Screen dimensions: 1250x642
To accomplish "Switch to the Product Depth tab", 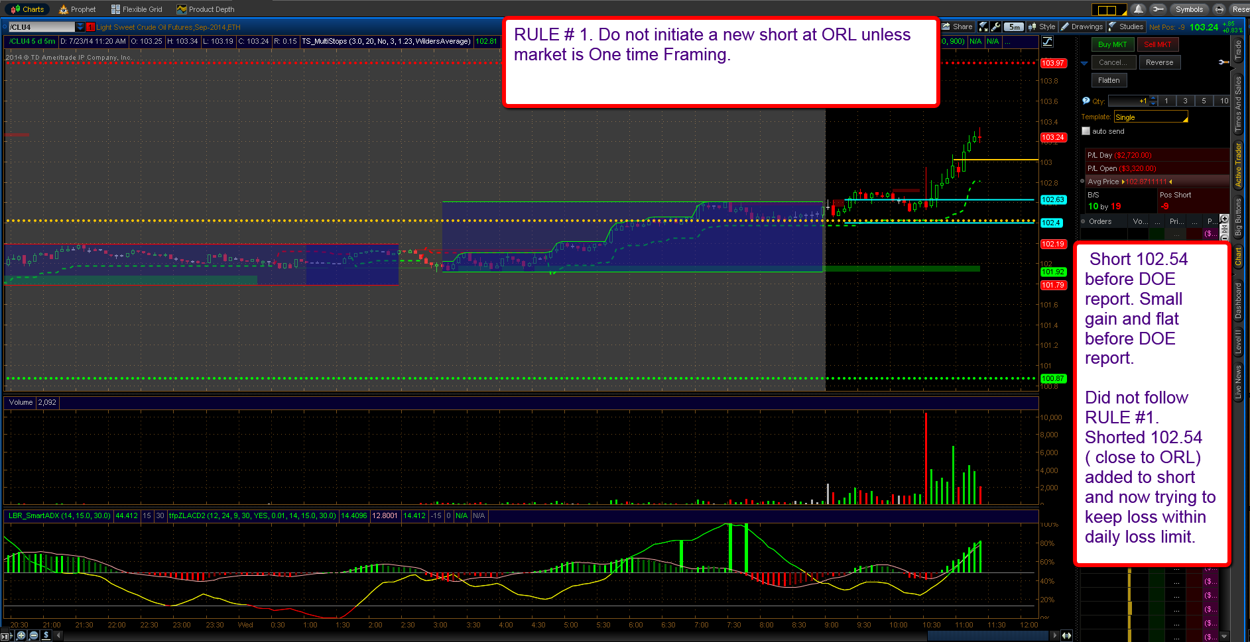I will point(206,9).
